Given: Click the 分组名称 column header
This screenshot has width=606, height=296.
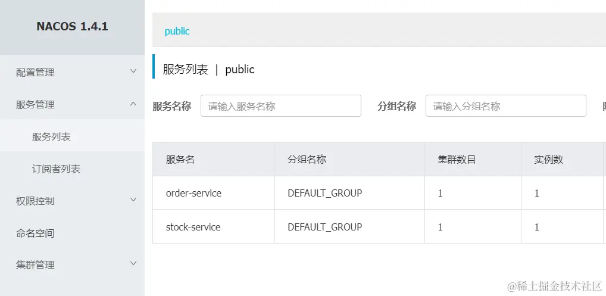Looking at the screenshot, I should click(307, 160).
